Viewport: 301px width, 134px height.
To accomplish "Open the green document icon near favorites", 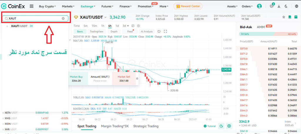I will coord(290,17).
